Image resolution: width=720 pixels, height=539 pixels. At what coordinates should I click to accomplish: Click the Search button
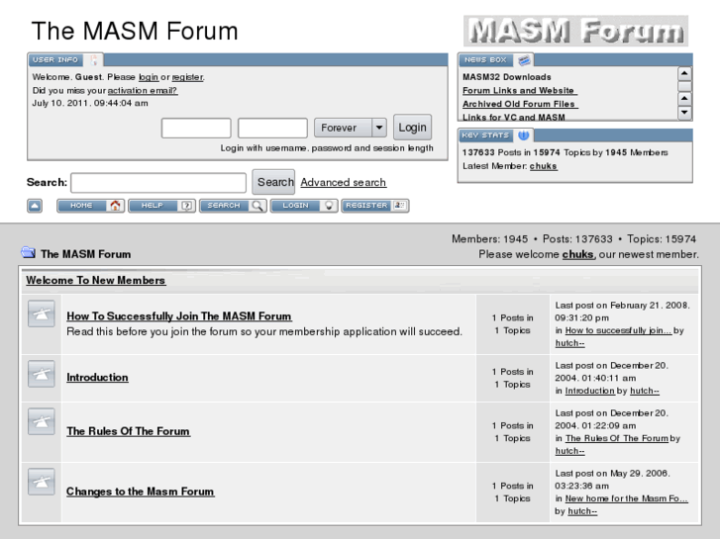pos(273,182)
